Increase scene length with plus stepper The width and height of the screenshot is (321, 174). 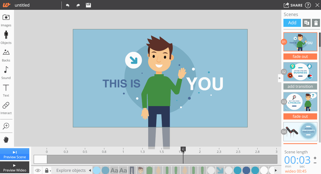(315, 158)
